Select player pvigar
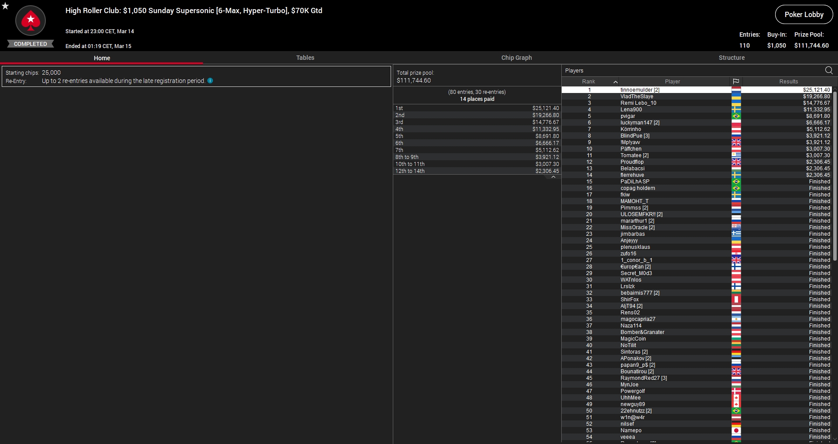The height and width of the screenshot is (444, 838). click(x=697, y=116)
